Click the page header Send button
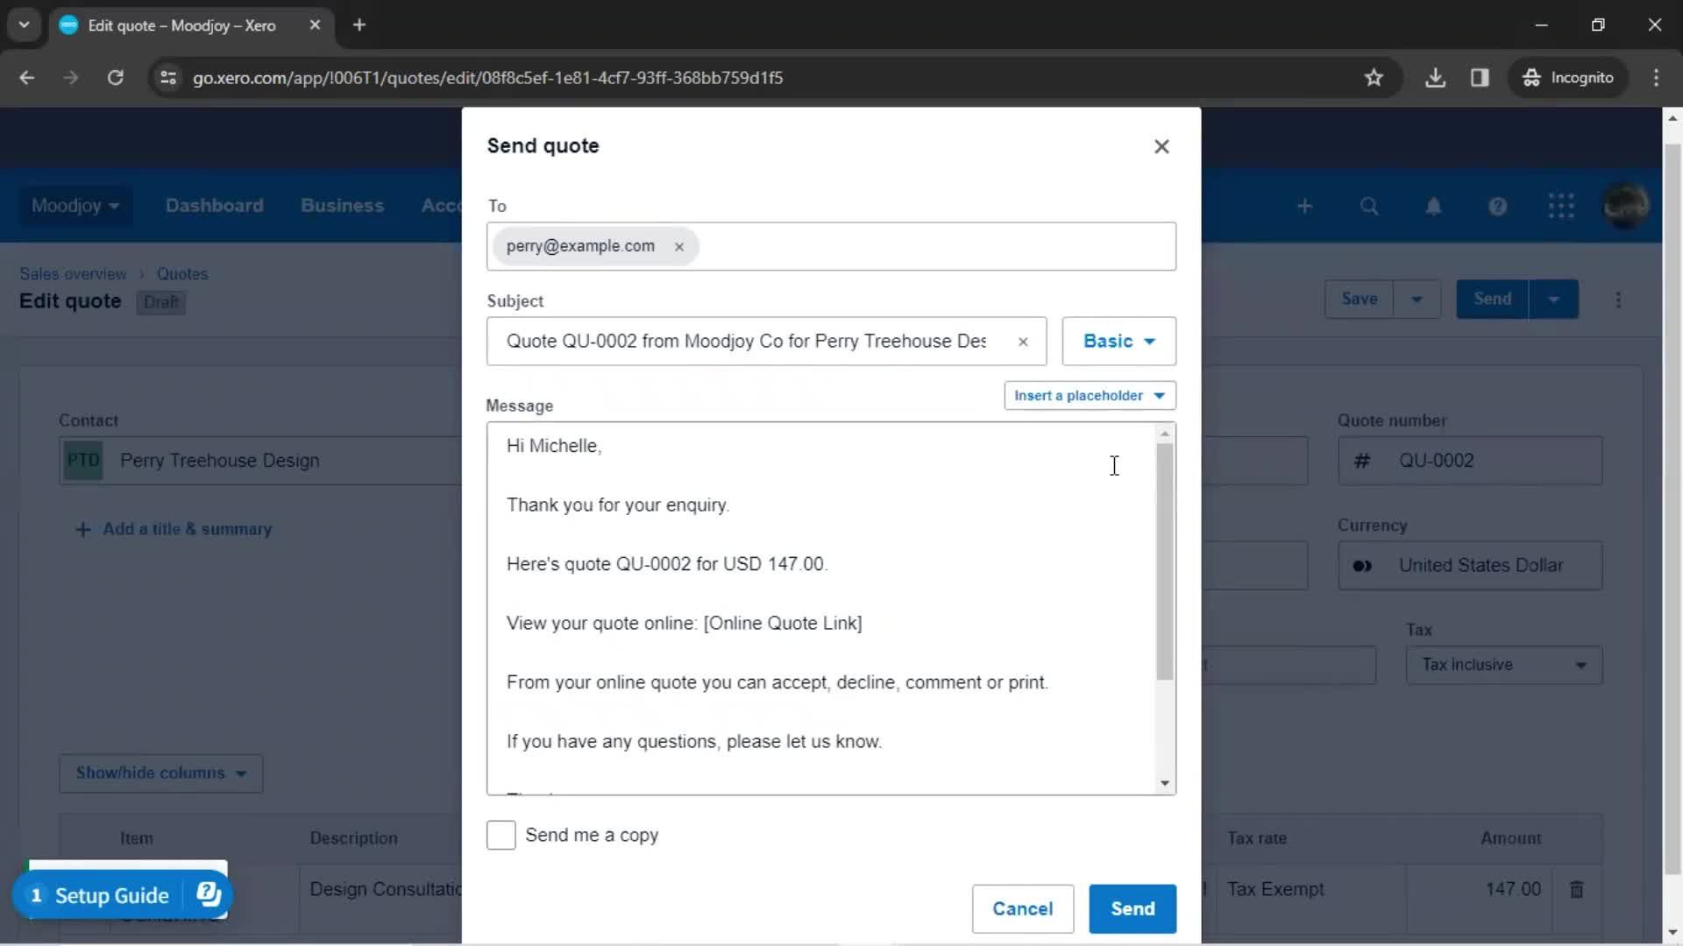This screenshot has height=946, width=1683. point(1492,300)
